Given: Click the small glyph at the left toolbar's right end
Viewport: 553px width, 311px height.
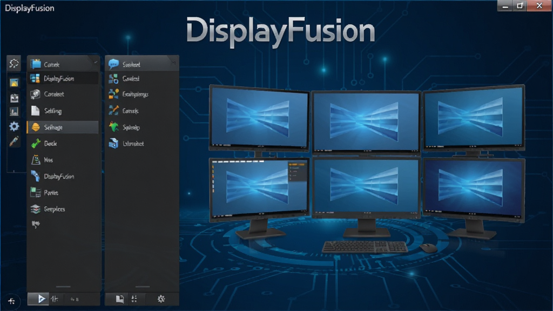Looking at the screenshot, I should click(x=75, y=299).
